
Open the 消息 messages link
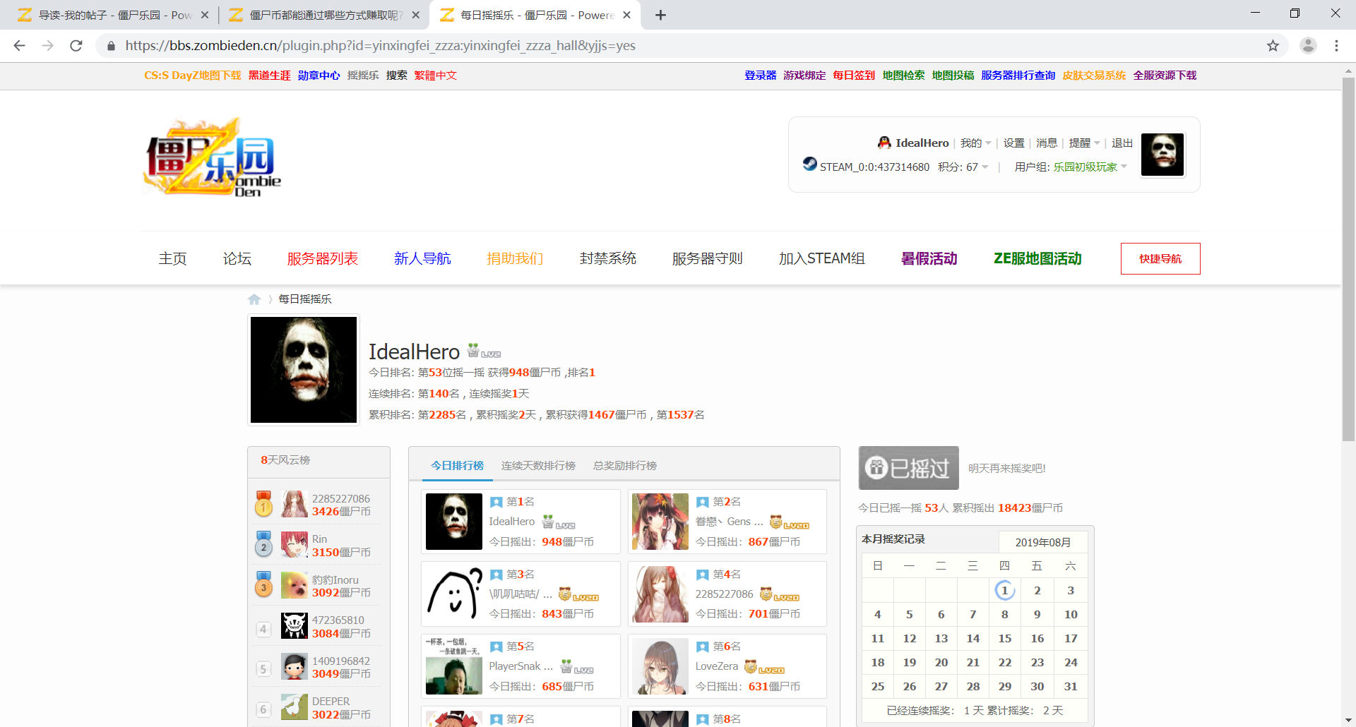click(1046, 143)
